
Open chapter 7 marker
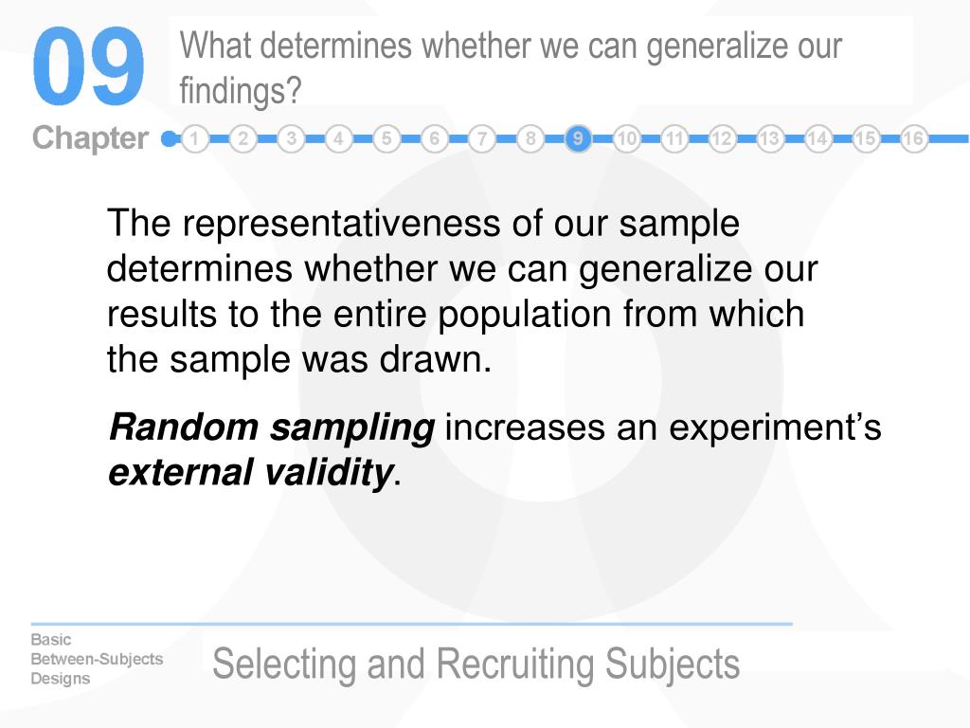[482, 138]
